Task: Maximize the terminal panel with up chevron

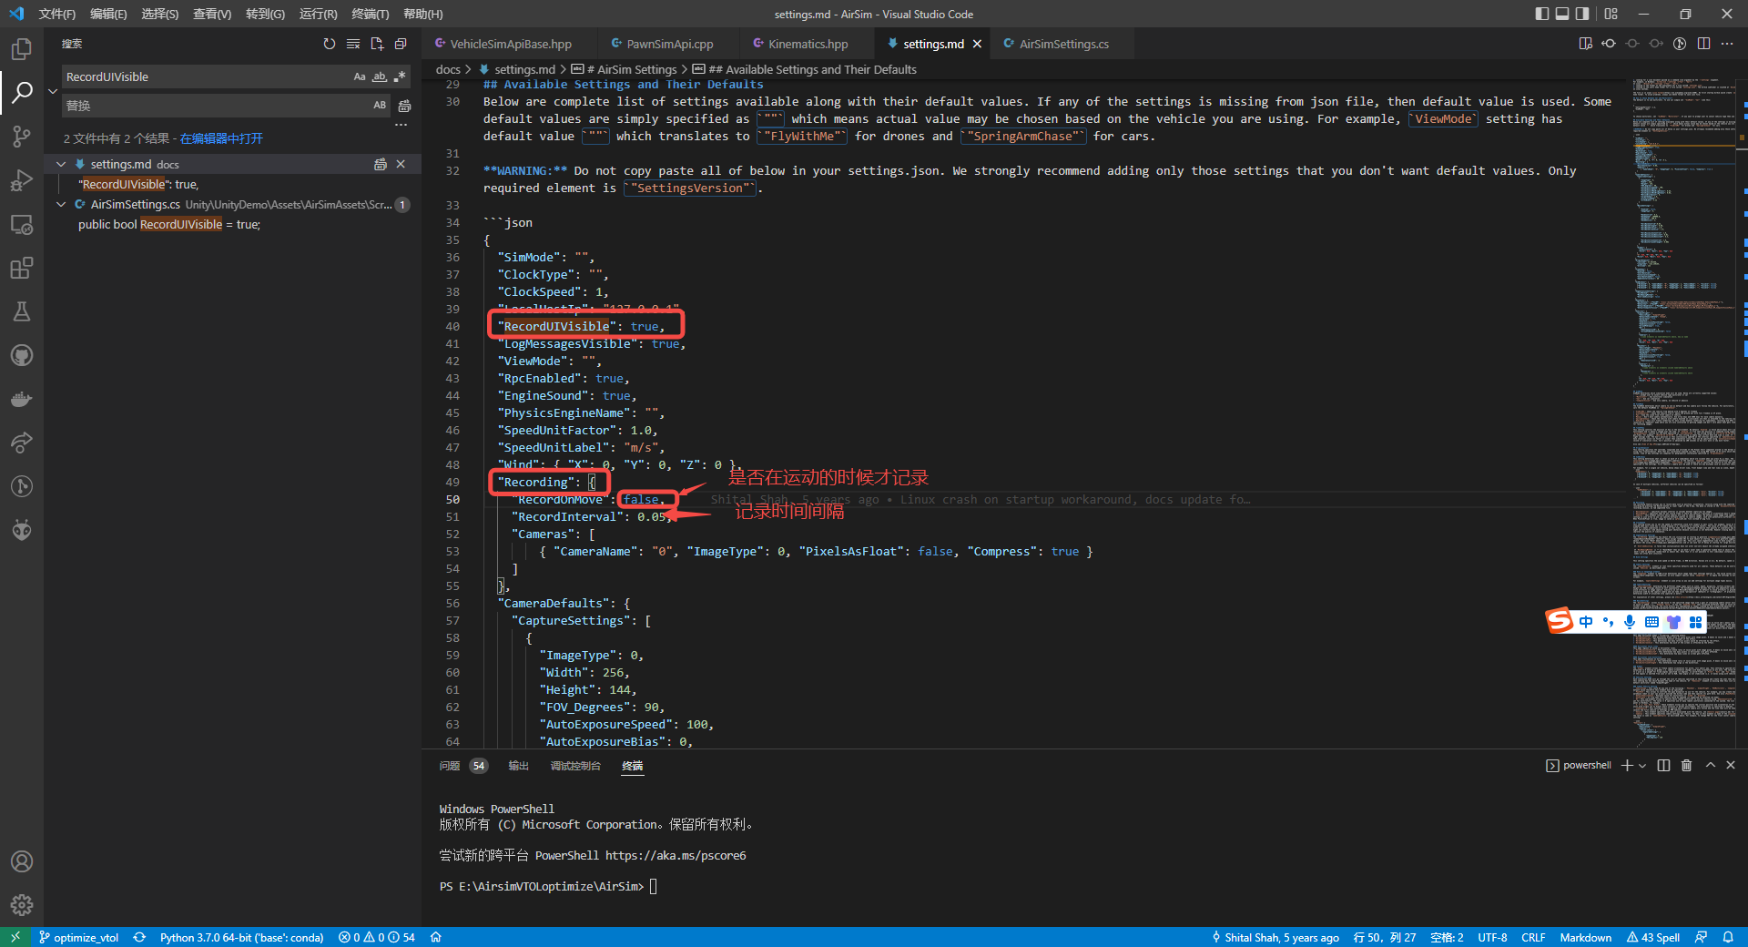Action: point(1710,766)
